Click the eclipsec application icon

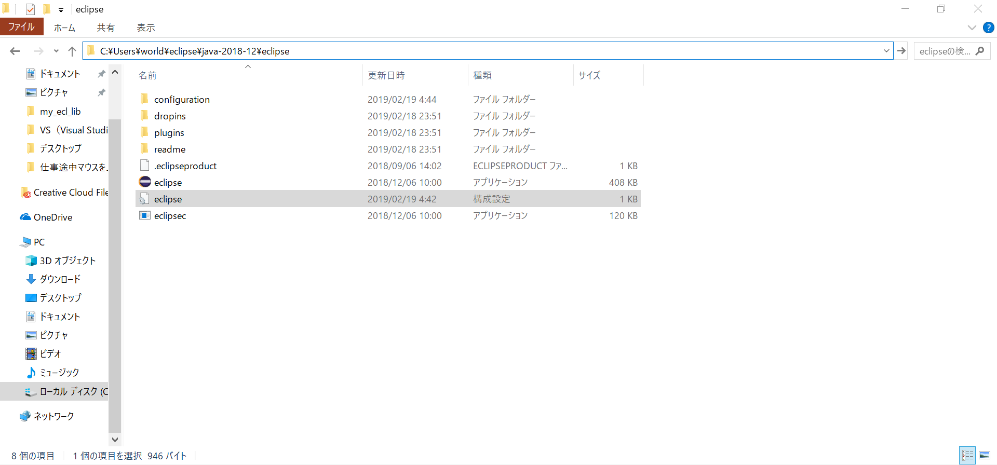[x=145, y=215]
